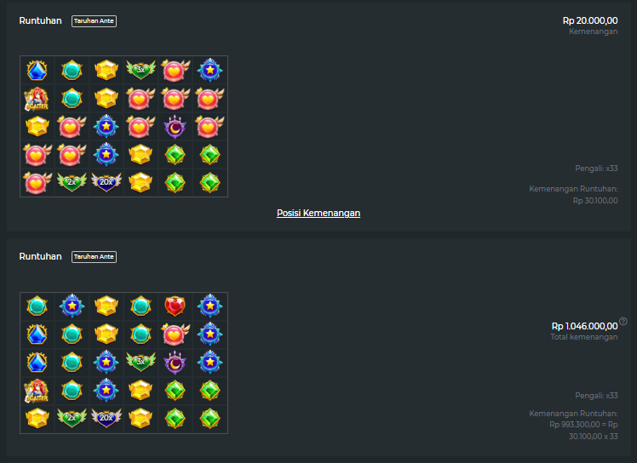Click the Rp 20.000,00 Kemenangan amount
The width and height of the screenshot is (637, 463).
coord(590,20)
